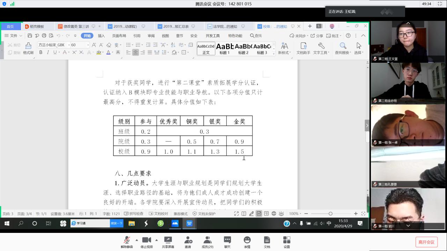Unmute microphone with 解除静音
The height and width of the screenshot is (251, 447).
click(127, 242)
